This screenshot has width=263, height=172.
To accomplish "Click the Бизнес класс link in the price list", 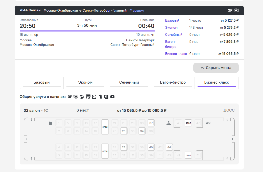I will 176,54.
